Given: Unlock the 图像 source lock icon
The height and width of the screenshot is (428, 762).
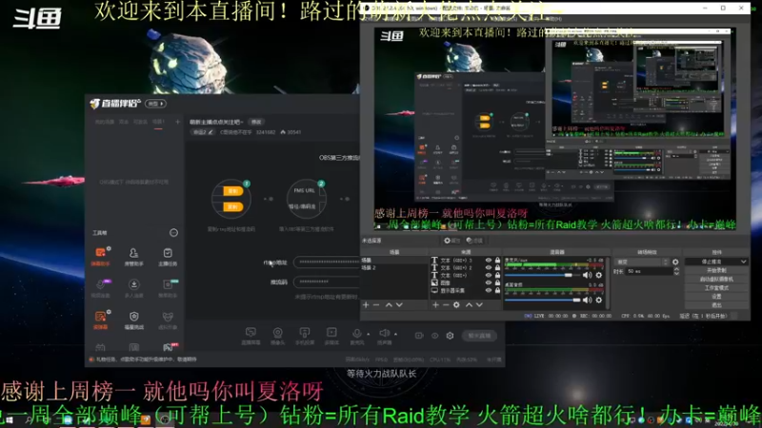Looking at the screenshot, I should tap(497, 282).
